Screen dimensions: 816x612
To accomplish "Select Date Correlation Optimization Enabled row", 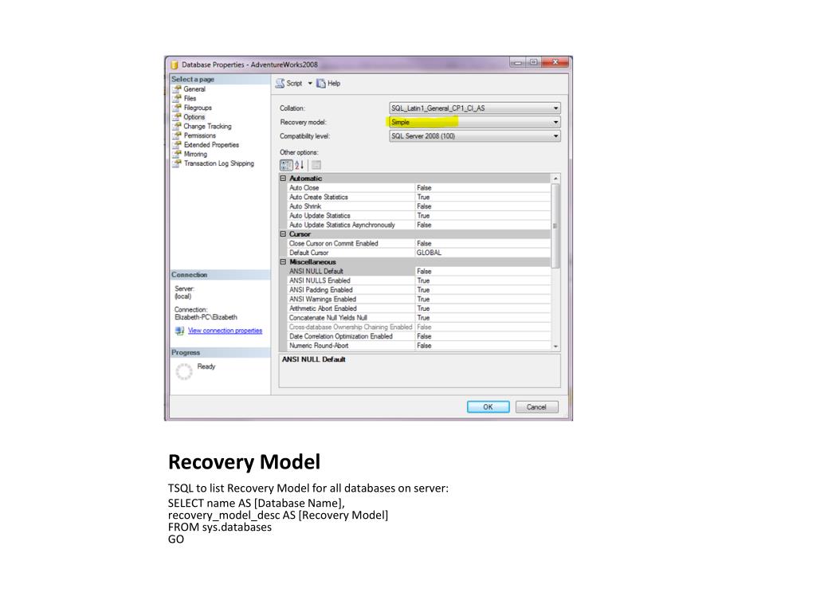I will pos(419,336).
